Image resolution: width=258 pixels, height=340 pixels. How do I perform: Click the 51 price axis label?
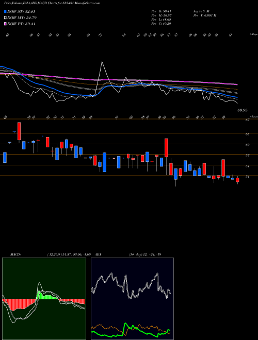(247, 177)
